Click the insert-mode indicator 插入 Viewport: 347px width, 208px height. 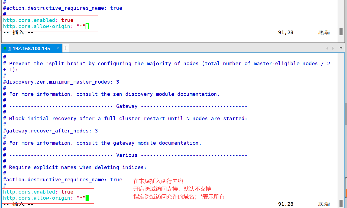[x=18, y=204]
